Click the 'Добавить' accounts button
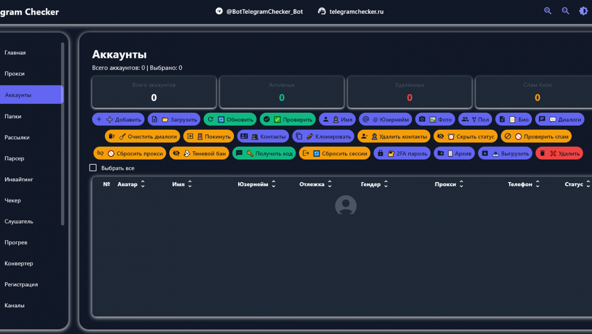This screenshot has height=334, width=592. [118, 119]
